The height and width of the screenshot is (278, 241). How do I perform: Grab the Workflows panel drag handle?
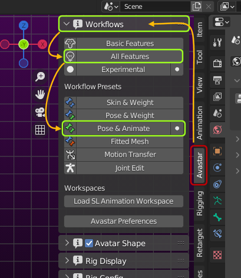[x=181, y=24]
